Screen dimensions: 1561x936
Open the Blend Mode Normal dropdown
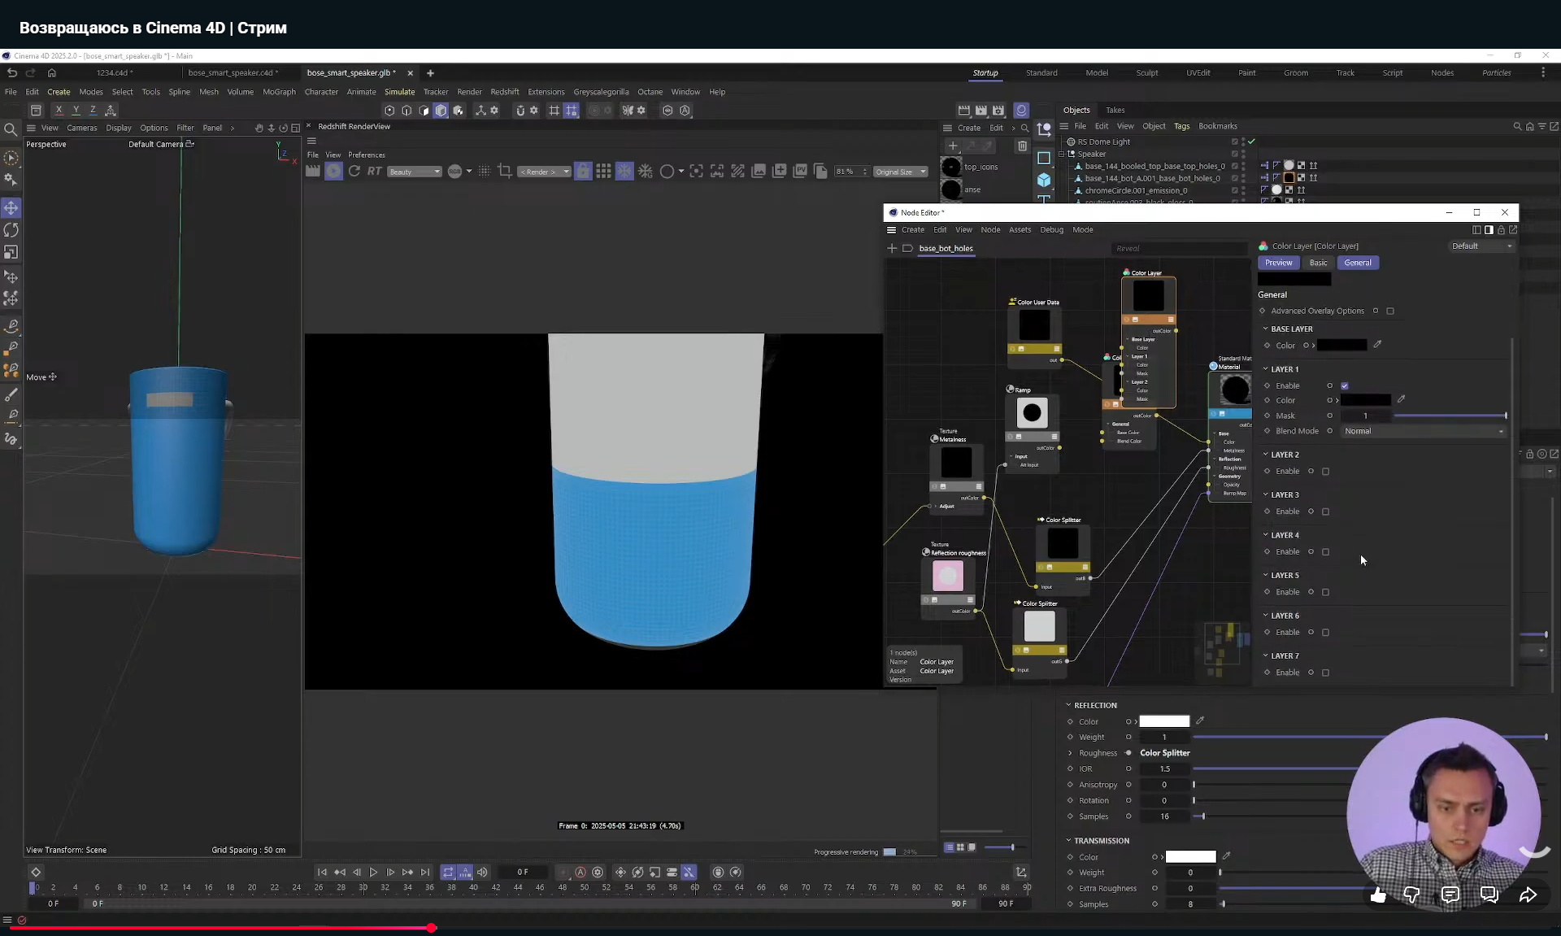(x=1423, y=431)
